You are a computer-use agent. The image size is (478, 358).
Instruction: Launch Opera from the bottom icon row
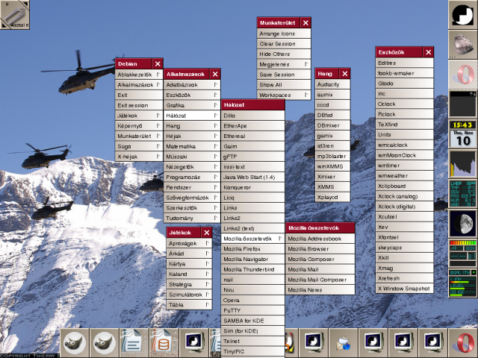point(463,343)
